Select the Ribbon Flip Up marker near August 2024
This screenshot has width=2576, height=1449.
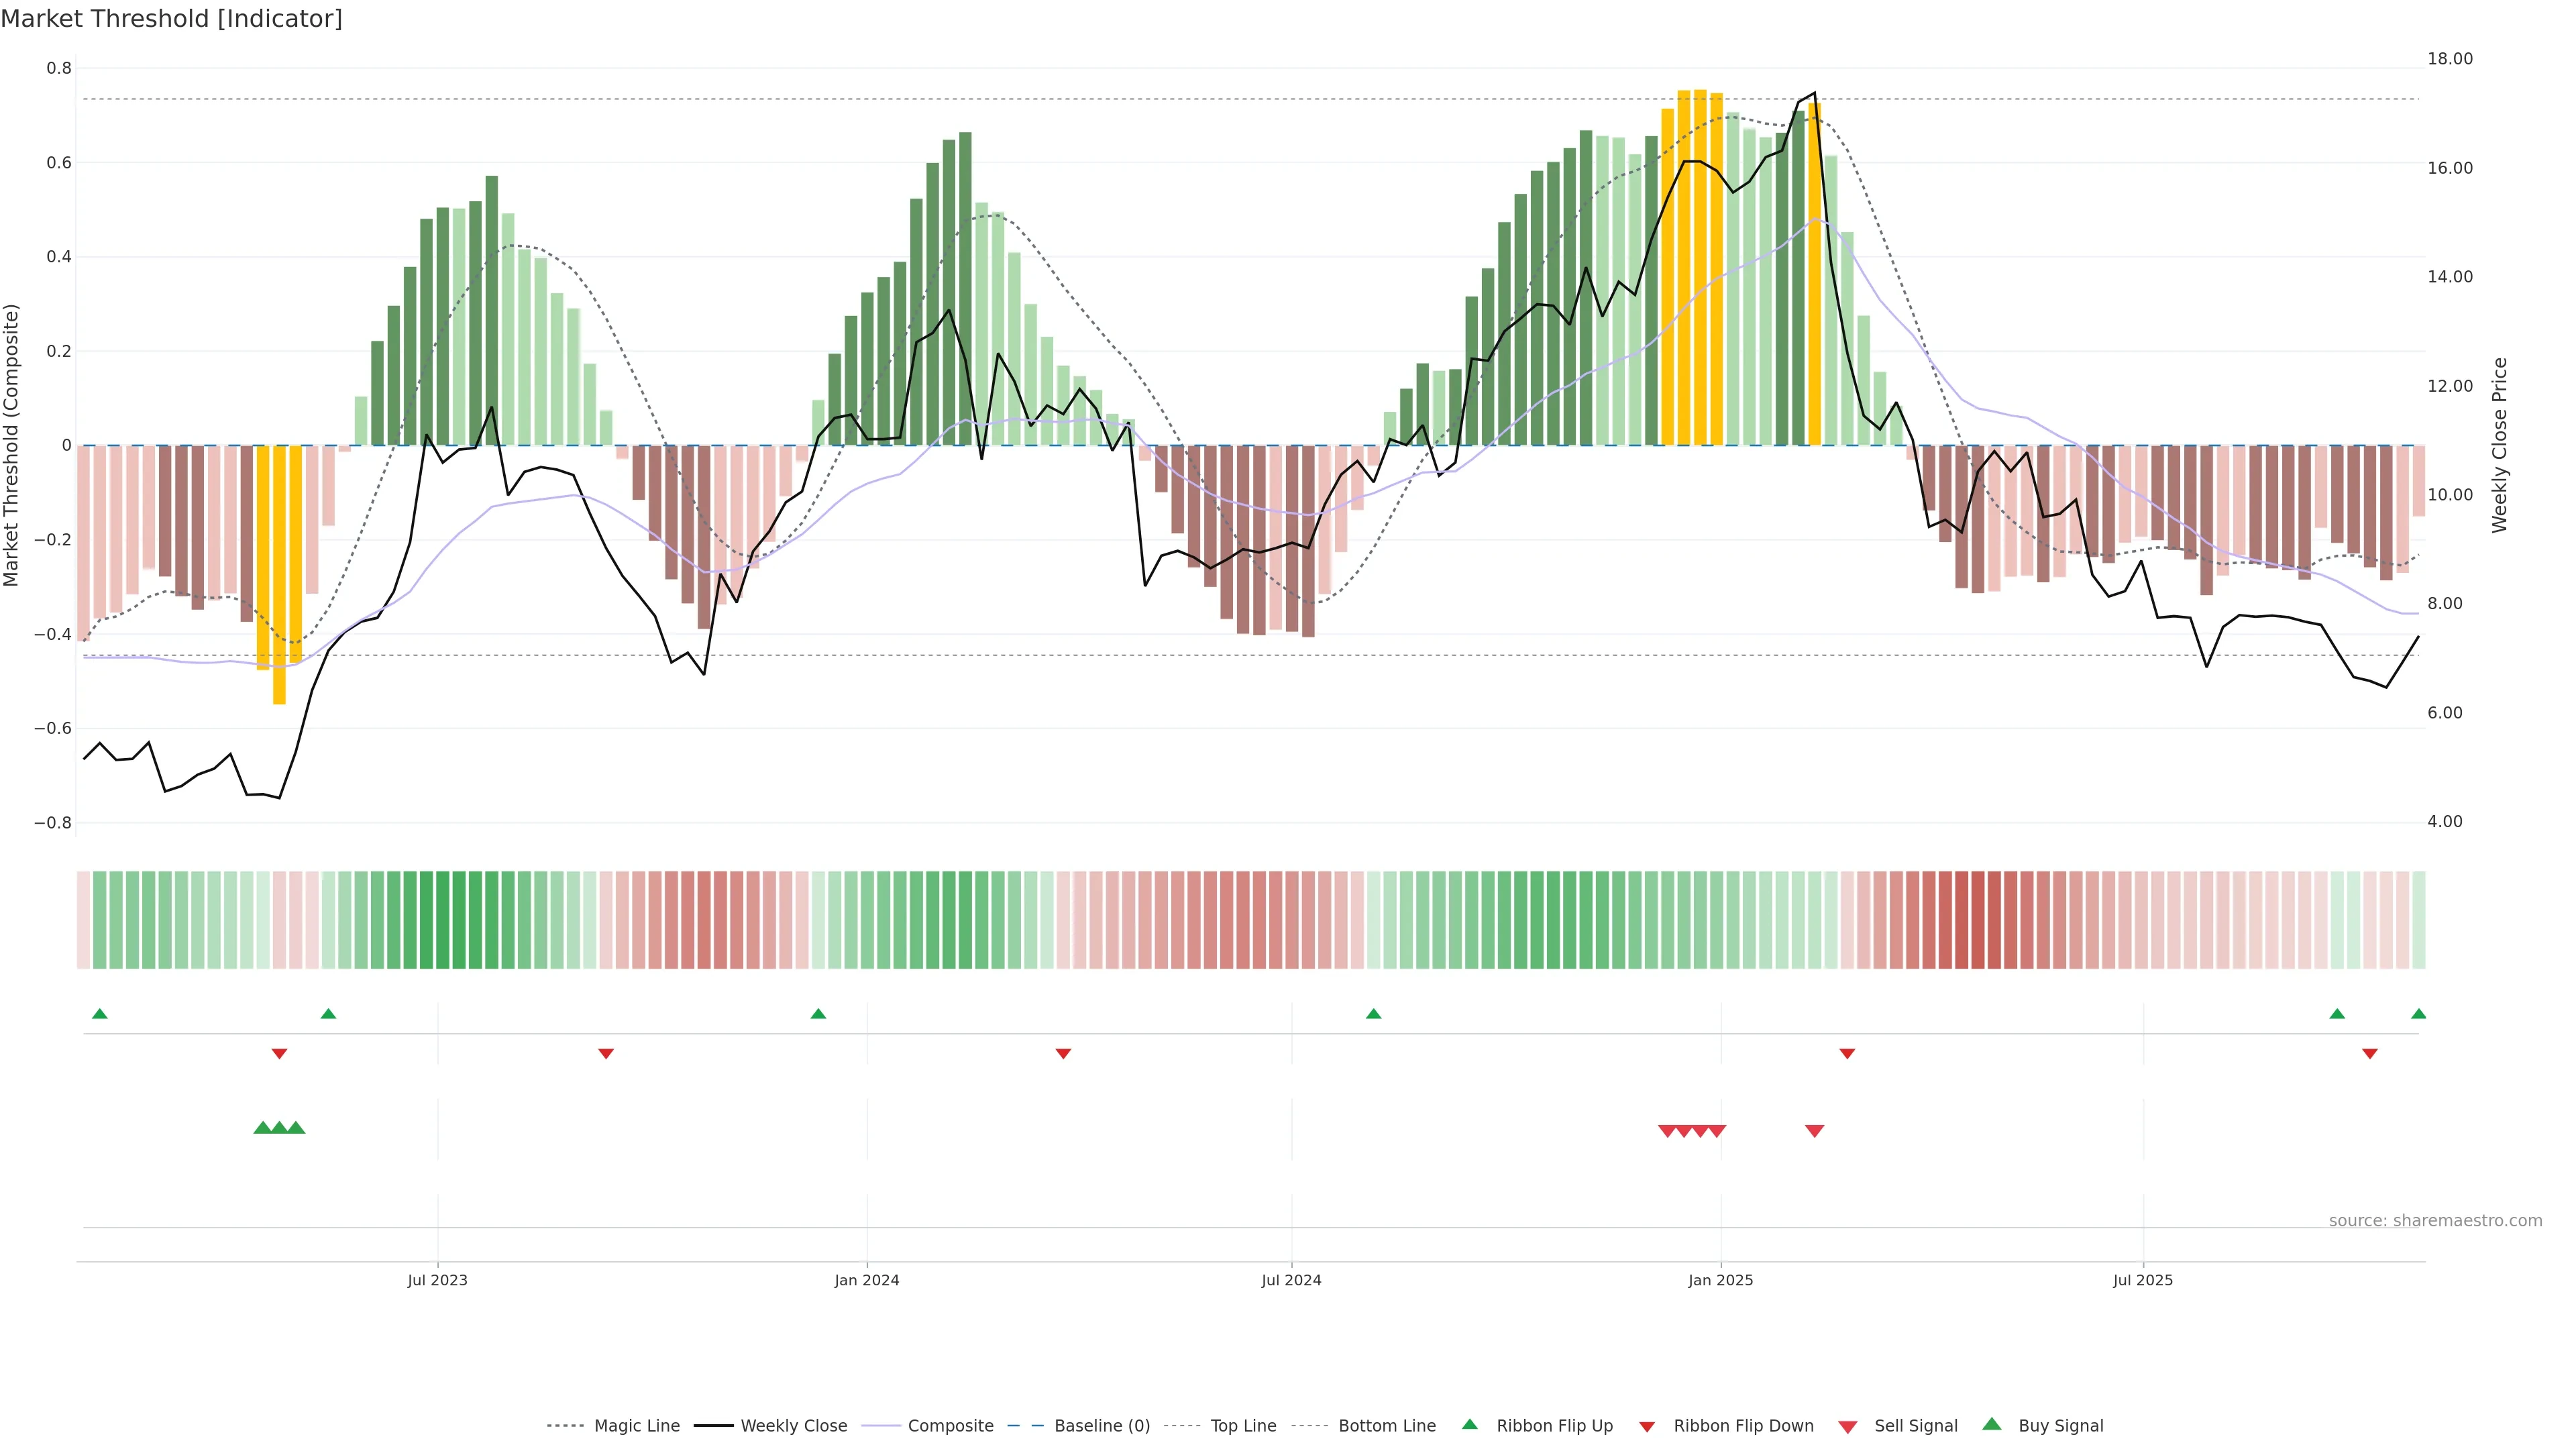(x=1373, y=1014)
